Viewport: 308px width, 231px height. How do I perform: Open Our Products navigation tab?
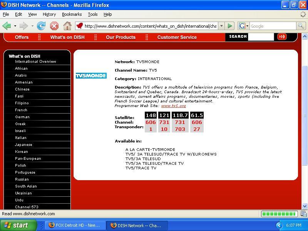point(121,37)
